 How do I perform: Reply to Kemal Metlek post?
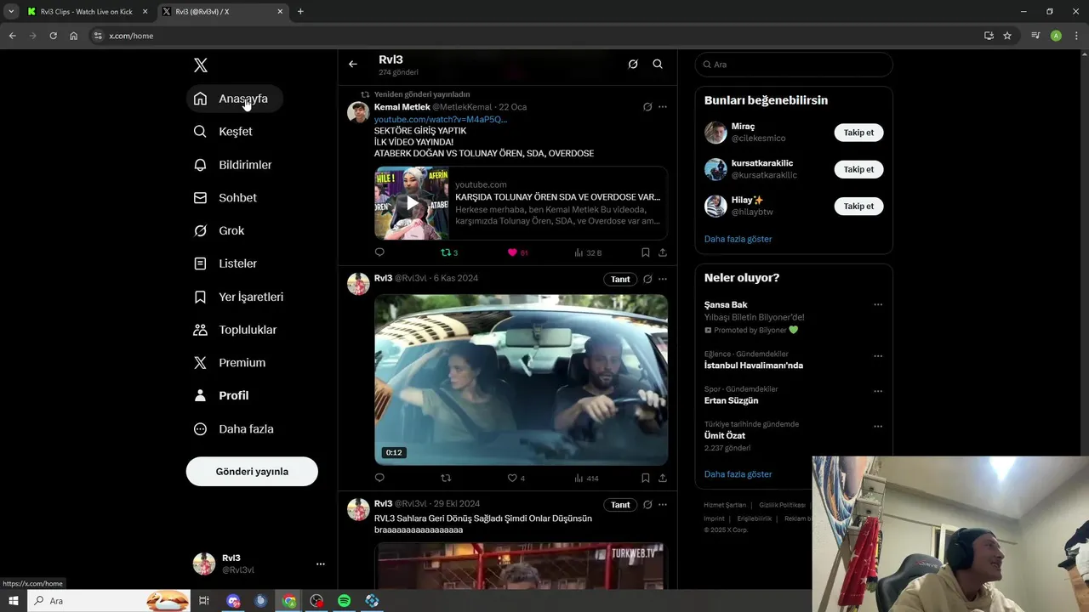379,252
